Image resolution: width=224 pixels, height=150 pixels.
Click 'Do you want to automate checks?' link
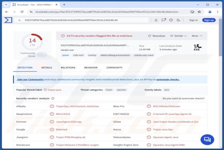[x=184, y=99]
